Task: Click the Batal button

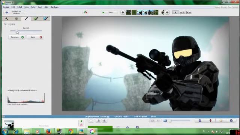Action: coord(35,37)
